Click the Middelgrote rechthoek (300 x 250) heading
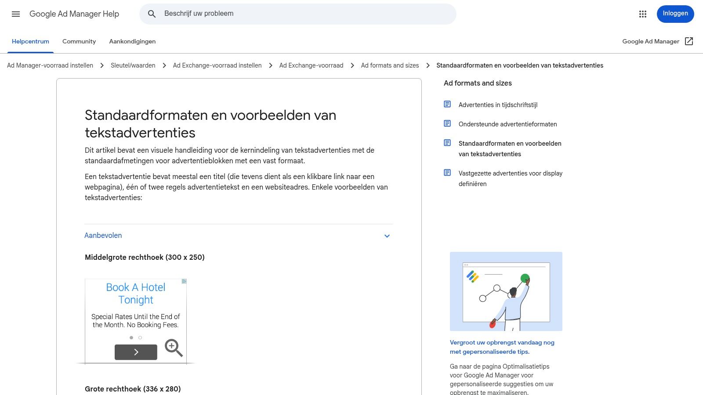The image size is (703, 395). click(145, 257)
